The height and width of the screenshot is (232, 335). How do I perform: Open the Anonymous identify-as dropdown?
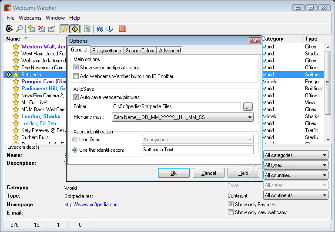pyautogui.click(x=198, y=140)
